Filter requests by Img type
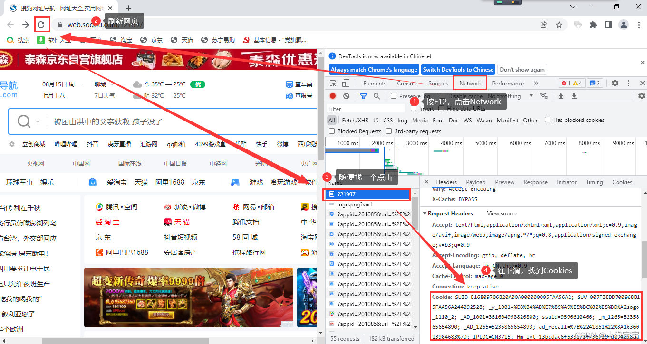The height and width of the screenshot is (344, 647). click(402, 120)
